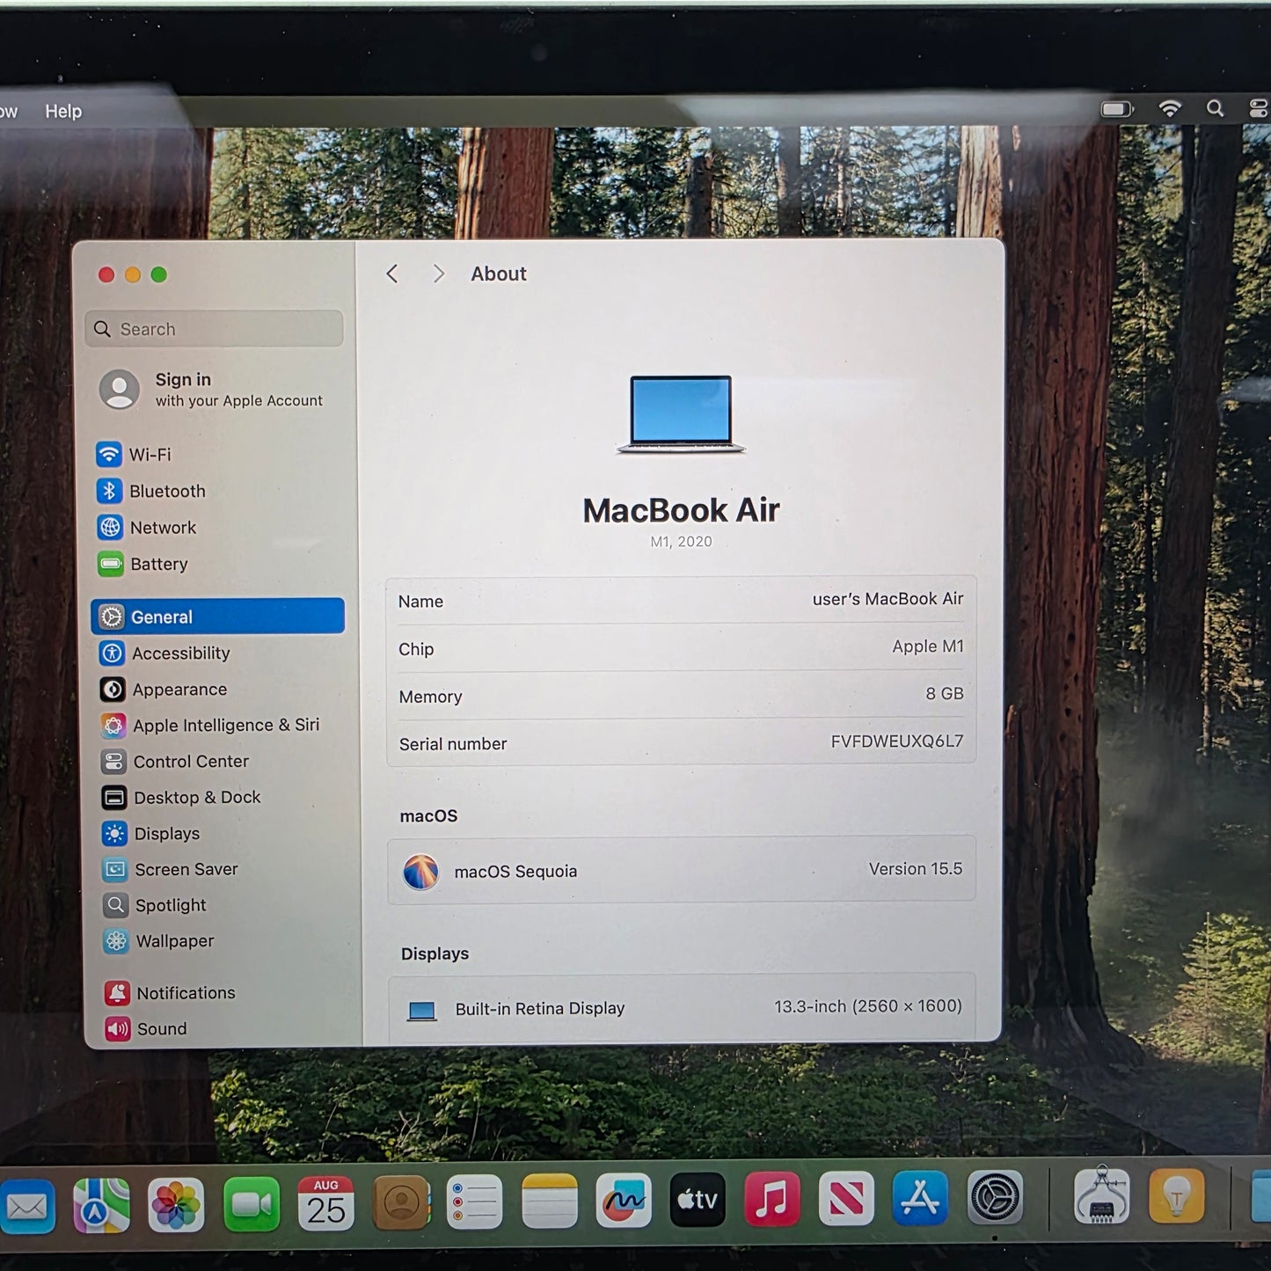Viewport: 1271px width, 1271px height.
Task: Open Control Center from menu bar
Action: [1259, 108]
